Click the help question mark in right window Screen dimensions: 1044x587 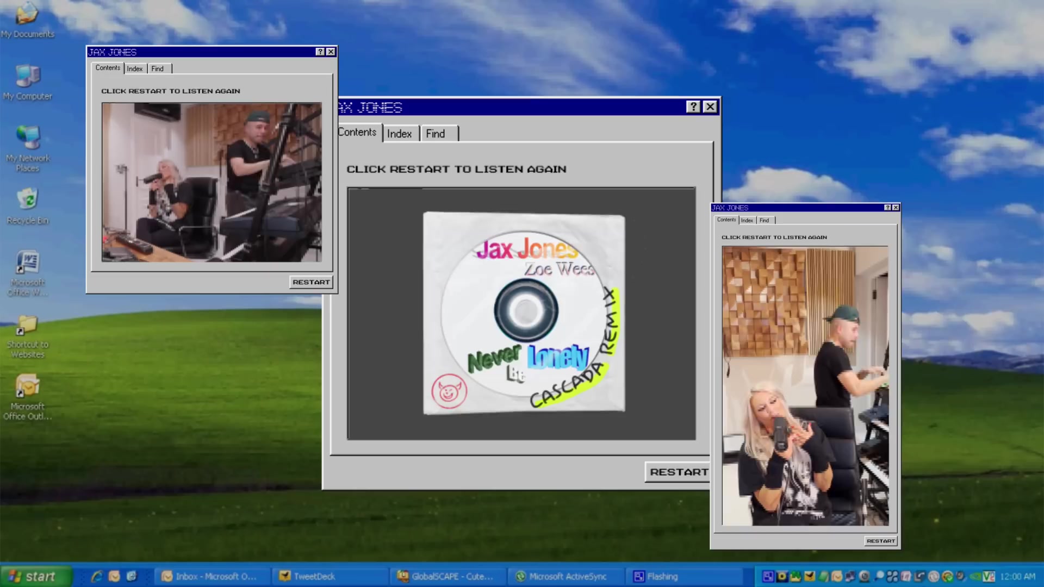887,208
